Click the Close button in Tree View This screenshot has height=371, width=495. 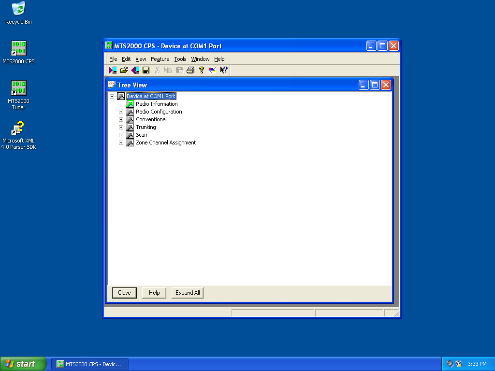(x=124, y=293)
